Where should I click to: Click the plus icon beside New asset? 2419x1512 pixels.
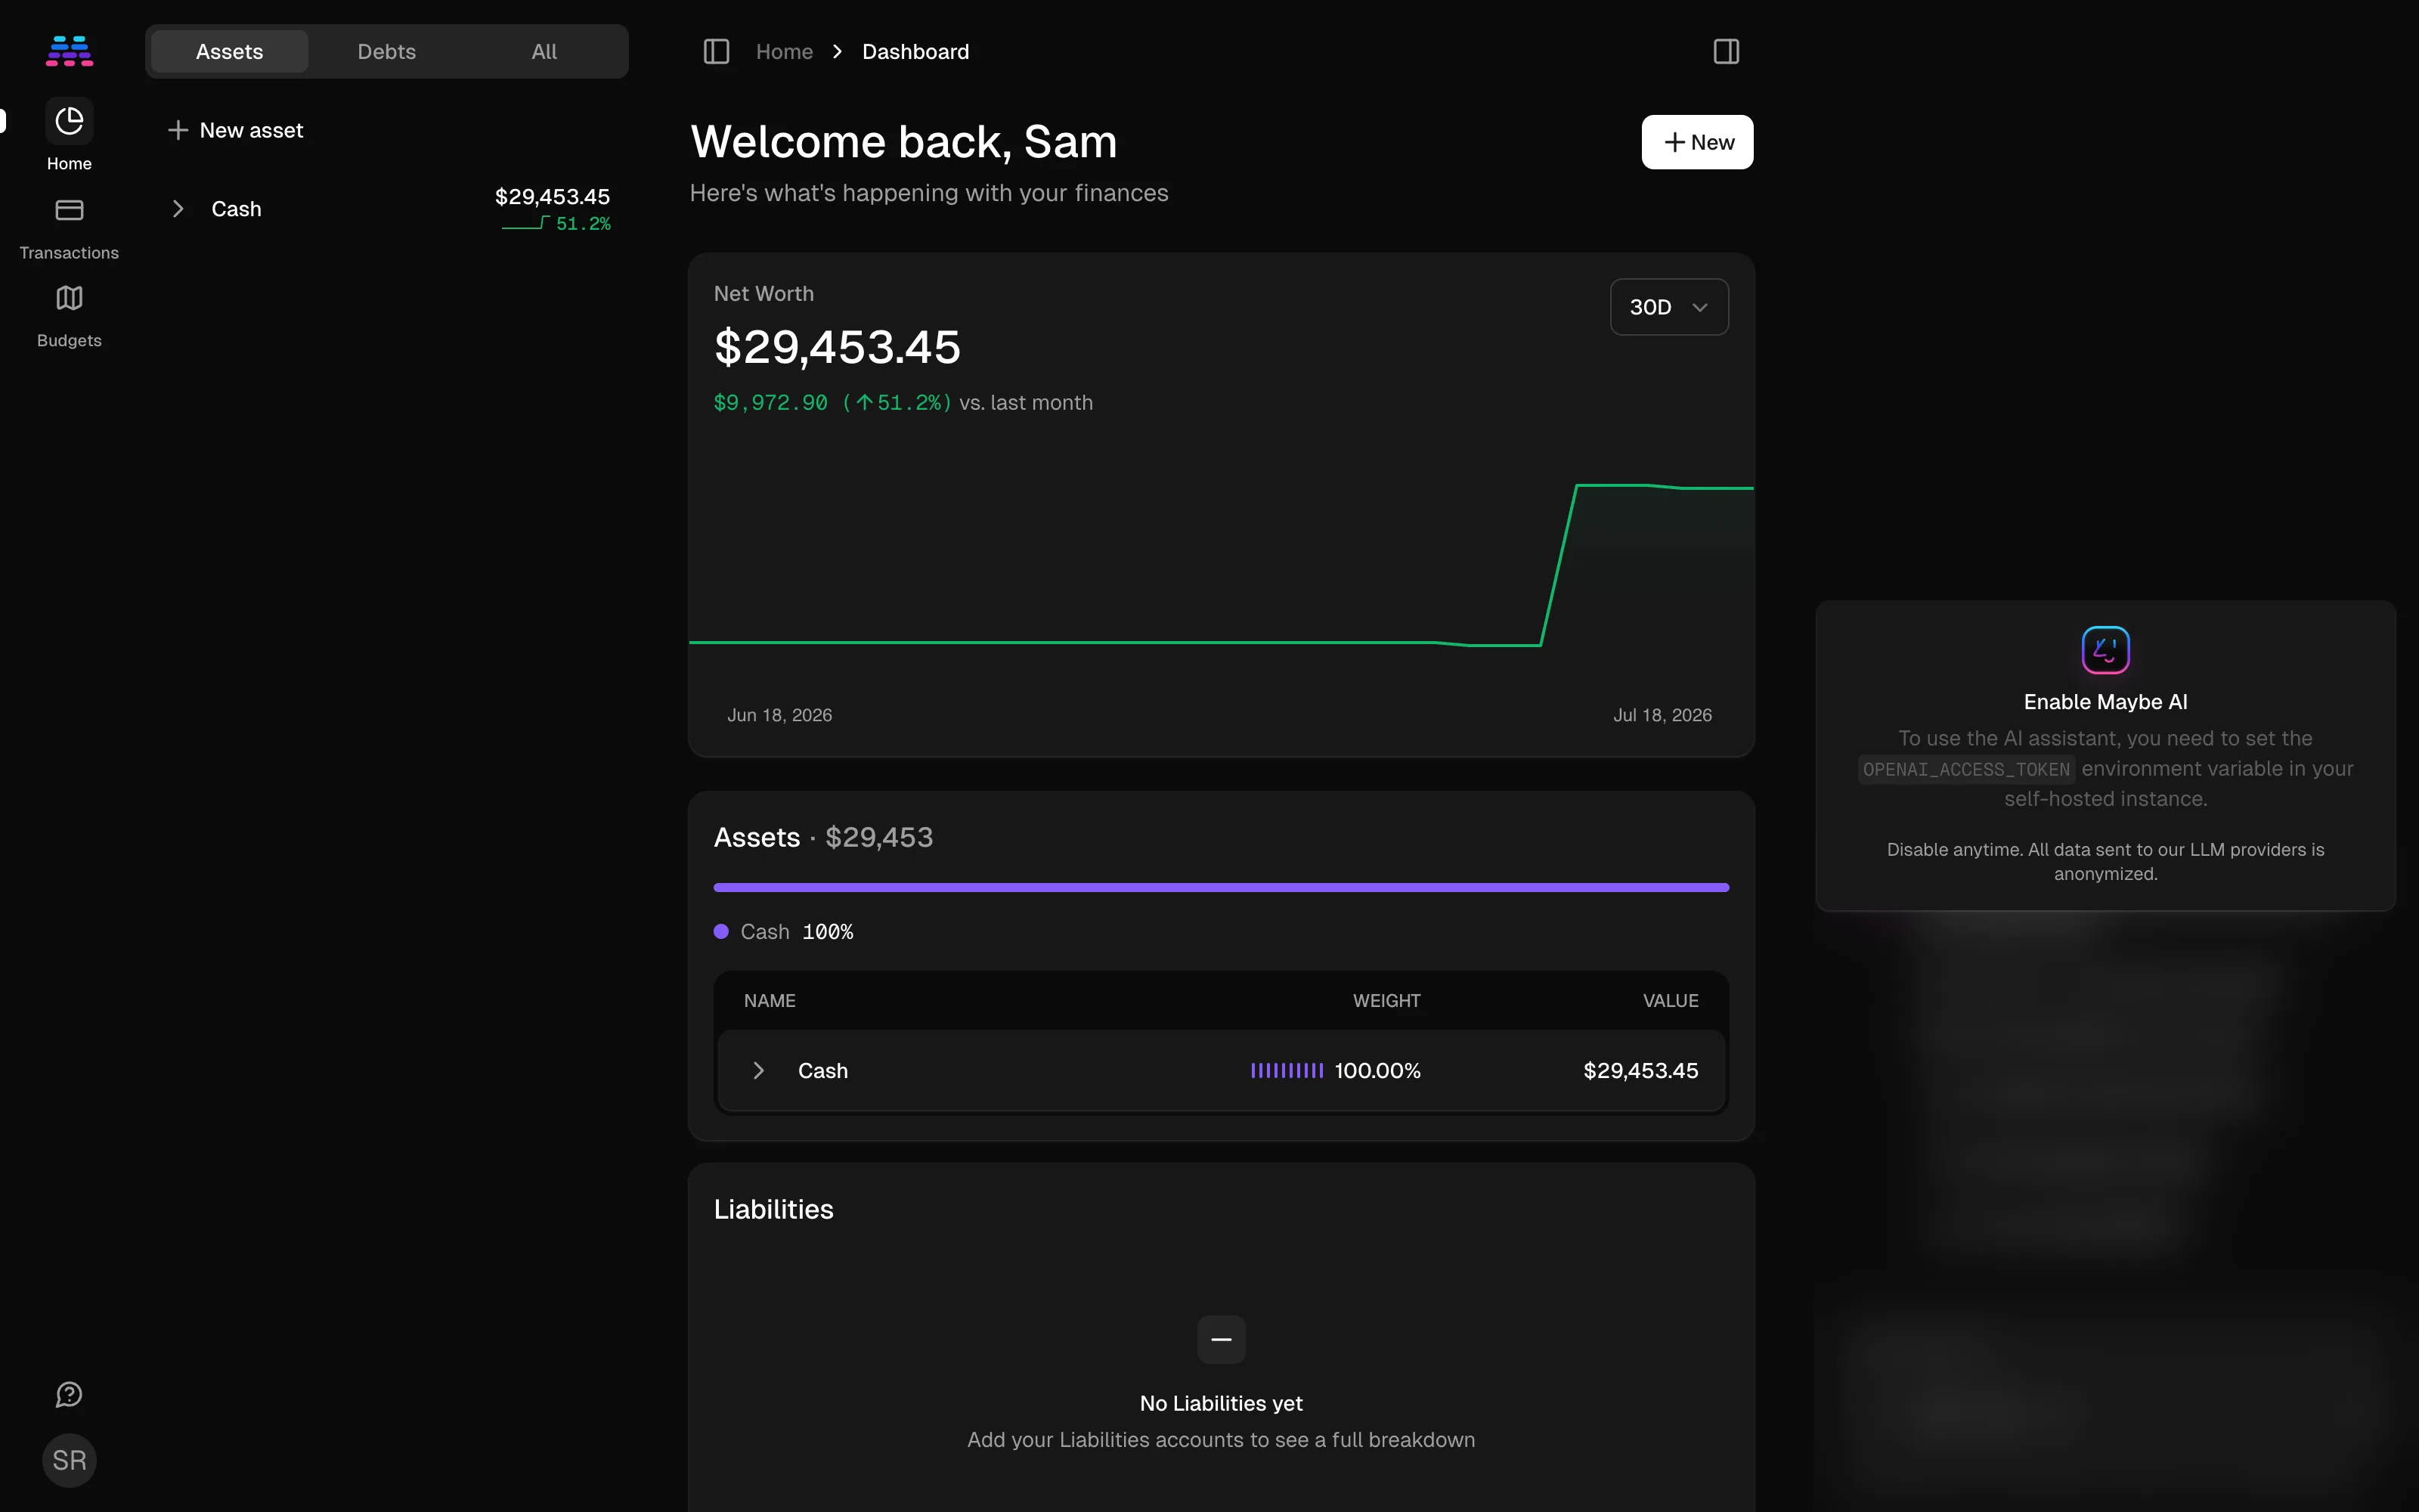click(178, 130)
